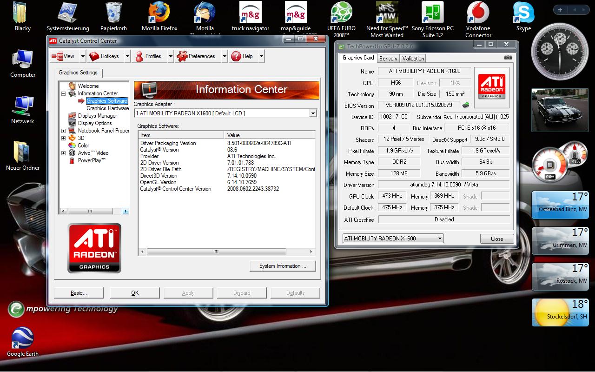
Task: Open Stockelsdorf weather gadget
Action: coord(560,312)
